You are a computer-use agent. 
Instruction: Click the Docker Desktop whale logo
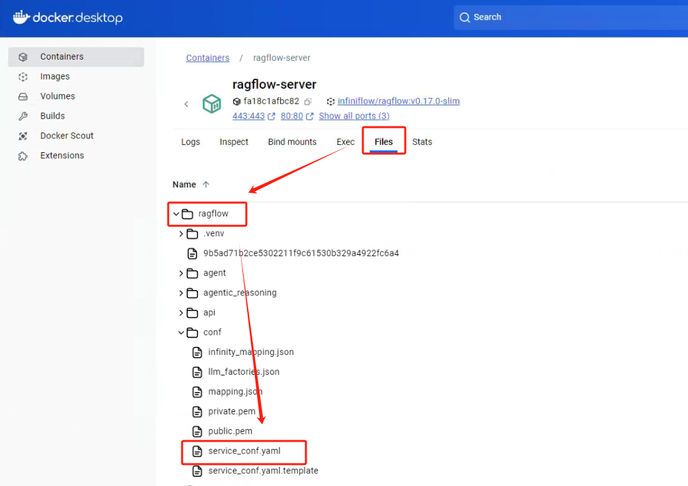click(21, 17)
